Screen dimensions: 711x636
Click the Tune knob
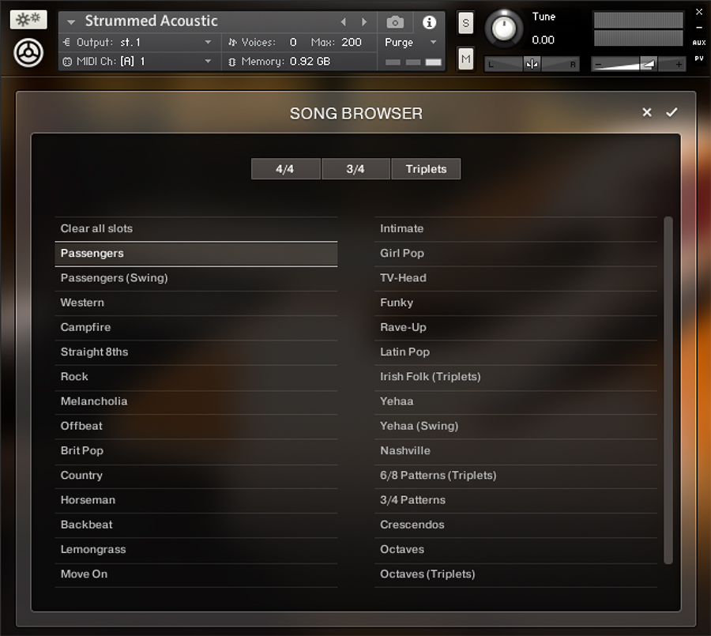(x=502, y=28)
